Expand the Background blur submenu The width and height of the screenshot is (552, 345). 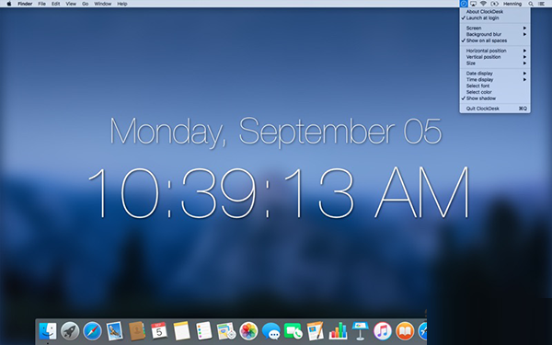click(x=495, y=34)
